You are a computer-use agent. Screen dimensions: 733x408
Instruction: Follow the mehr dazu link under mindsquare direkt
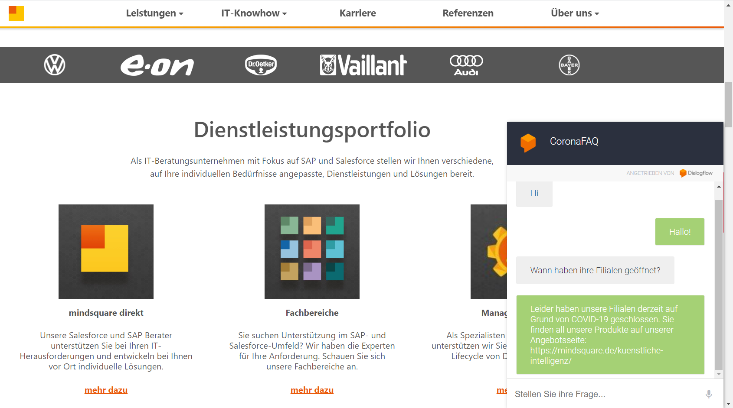coord(106,390)
